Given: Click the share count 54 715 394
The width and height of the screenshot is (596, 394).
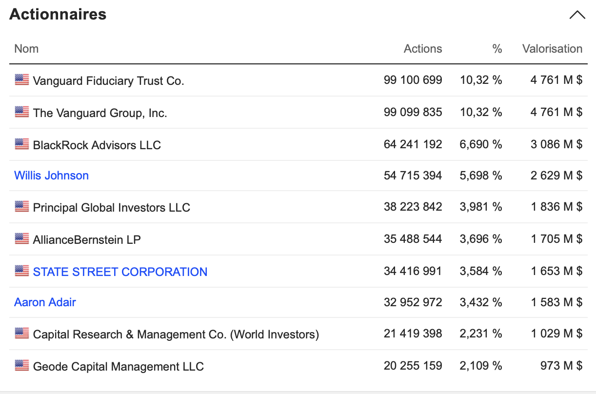Looking at the screenshot, I should coord(413,176).
